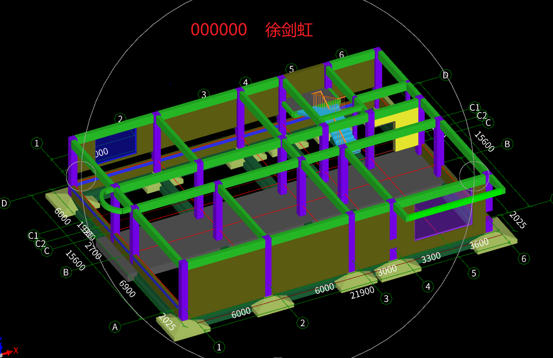553x358 pixels.
Task: Click the 2025 dimension next to bubble A
Action: click(167, 322)
